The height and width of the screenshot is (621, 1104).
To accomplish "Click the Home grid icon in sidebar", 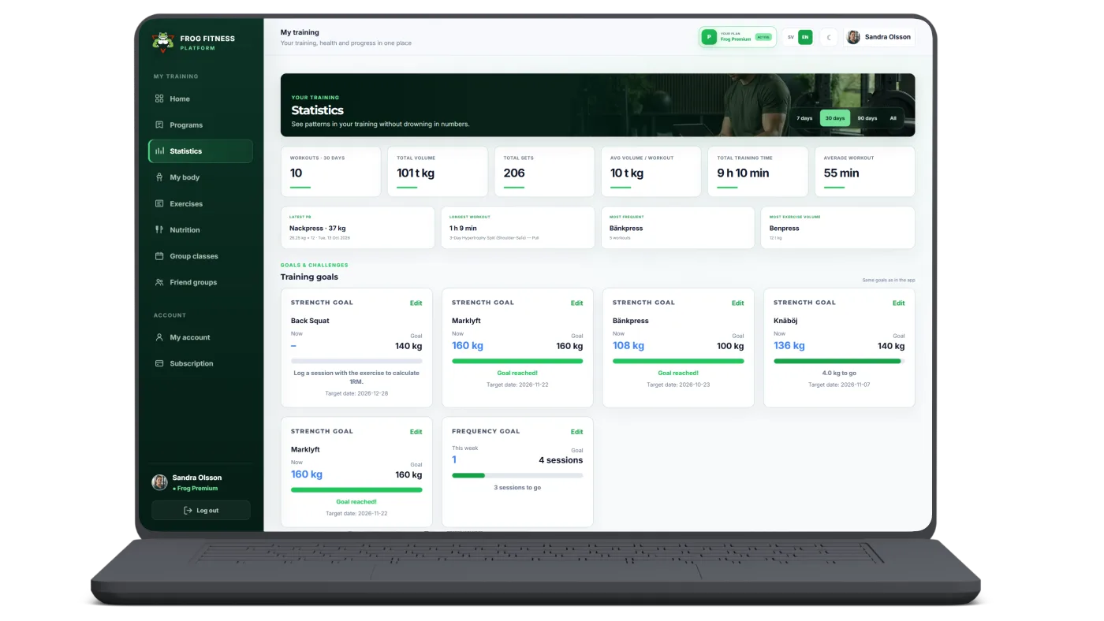I will coord(159,99).
